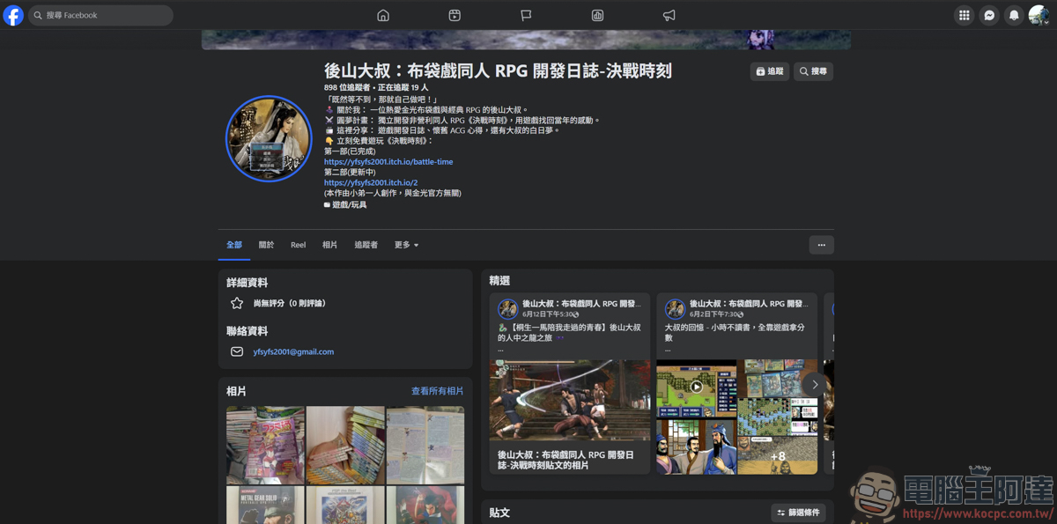Viewport: 1057px width, 524px height.
Task: Focus the 搜尋 Facebook search field
Action: tap(100, 15)
